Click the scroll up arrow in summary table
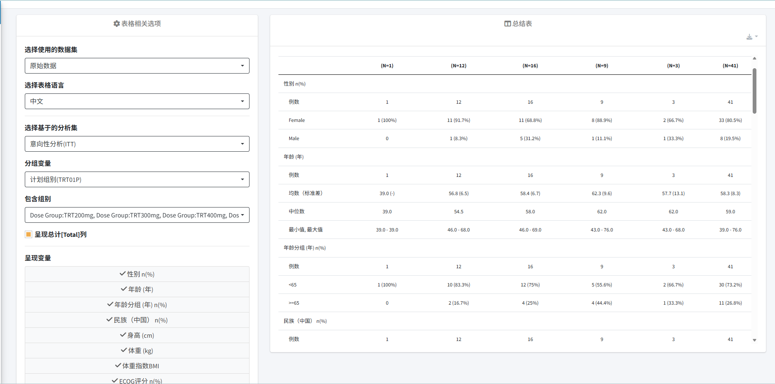The height and width of the screenshot is (384, 775). tap(754, 59)
